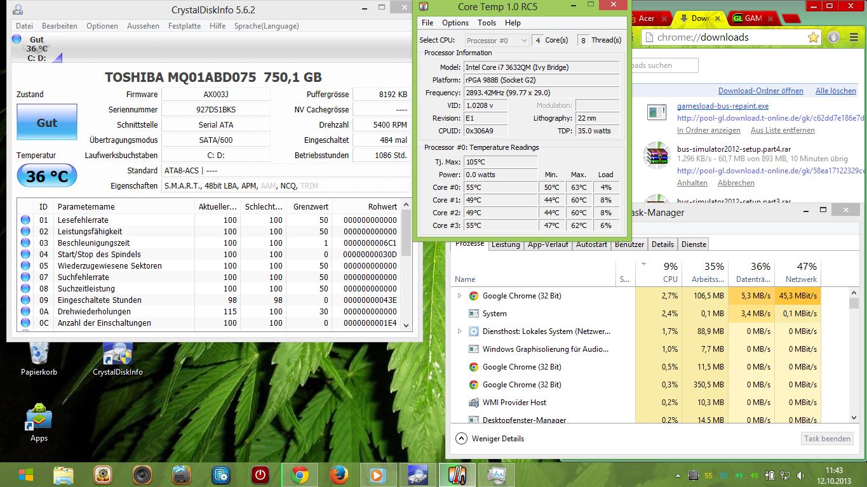Screen dimensions: 867x487
Task: Bookmark page with the star icon in Chrome
Action: (x=813, y=37)
